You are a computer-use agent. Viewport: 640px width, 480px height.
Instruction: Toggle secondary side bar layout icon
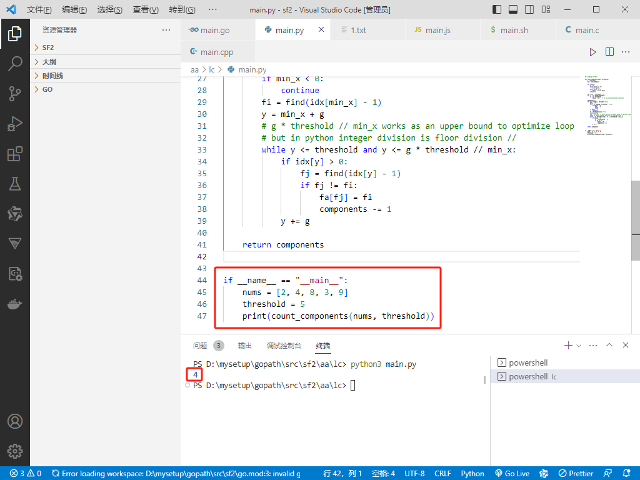pos(529,9)
